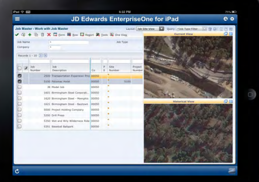Click the Company input field

pos(55,47)
